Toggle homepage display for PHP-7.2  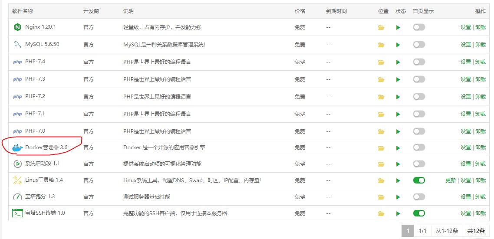419,97
